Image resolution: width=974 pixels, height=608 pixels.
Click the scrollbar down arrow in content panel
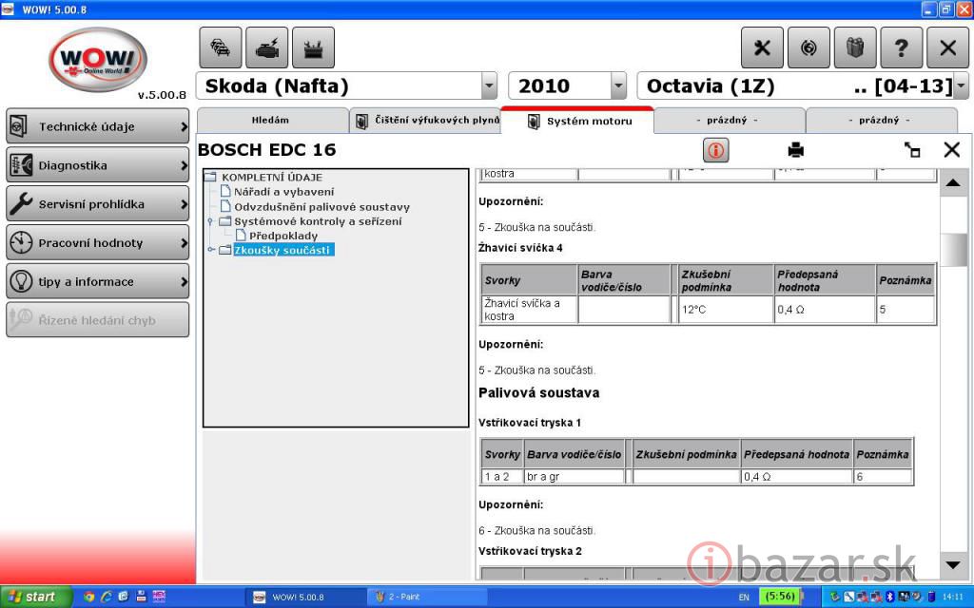click(953, 565)
